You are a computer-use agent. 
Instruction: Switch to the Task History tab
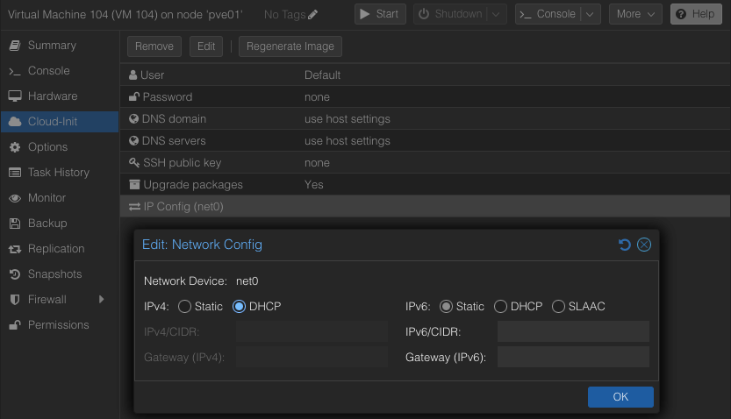pyautogui.click(x=59, y=173)
